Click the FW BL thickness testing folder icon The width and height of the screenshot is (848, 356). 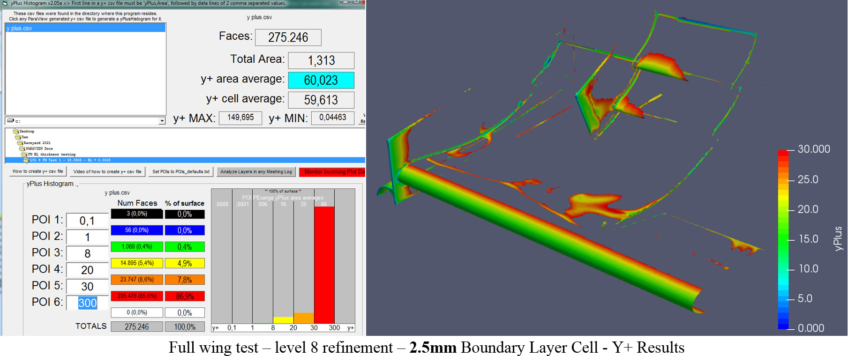click(24, 154)
